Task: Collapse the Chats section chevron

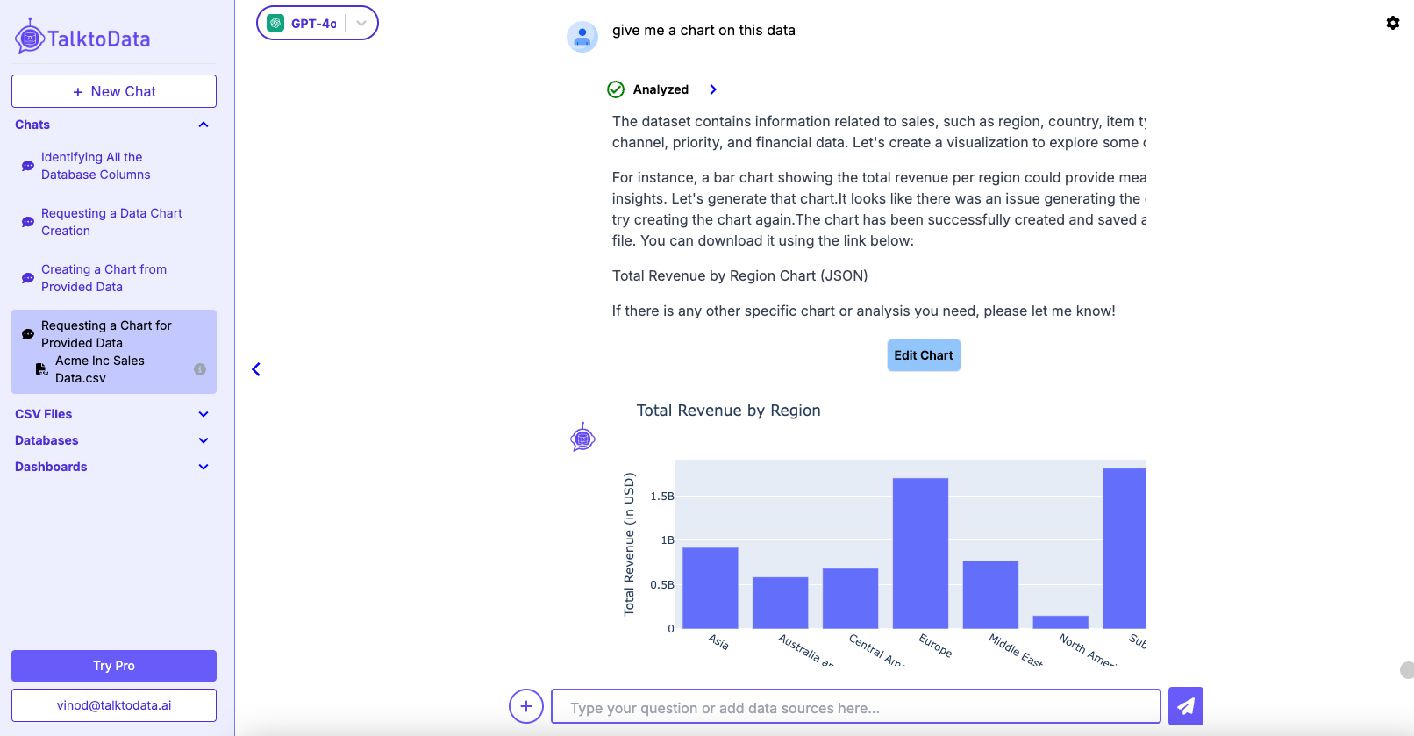Action: (x=204, y=125)
